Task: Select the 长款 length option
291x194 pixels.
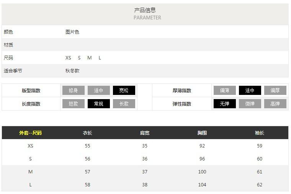Action: click(x=124, y=104)
